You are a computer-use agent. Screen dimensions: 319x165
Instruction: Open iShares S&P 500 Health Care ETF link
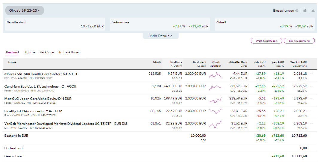click(41, 74)
